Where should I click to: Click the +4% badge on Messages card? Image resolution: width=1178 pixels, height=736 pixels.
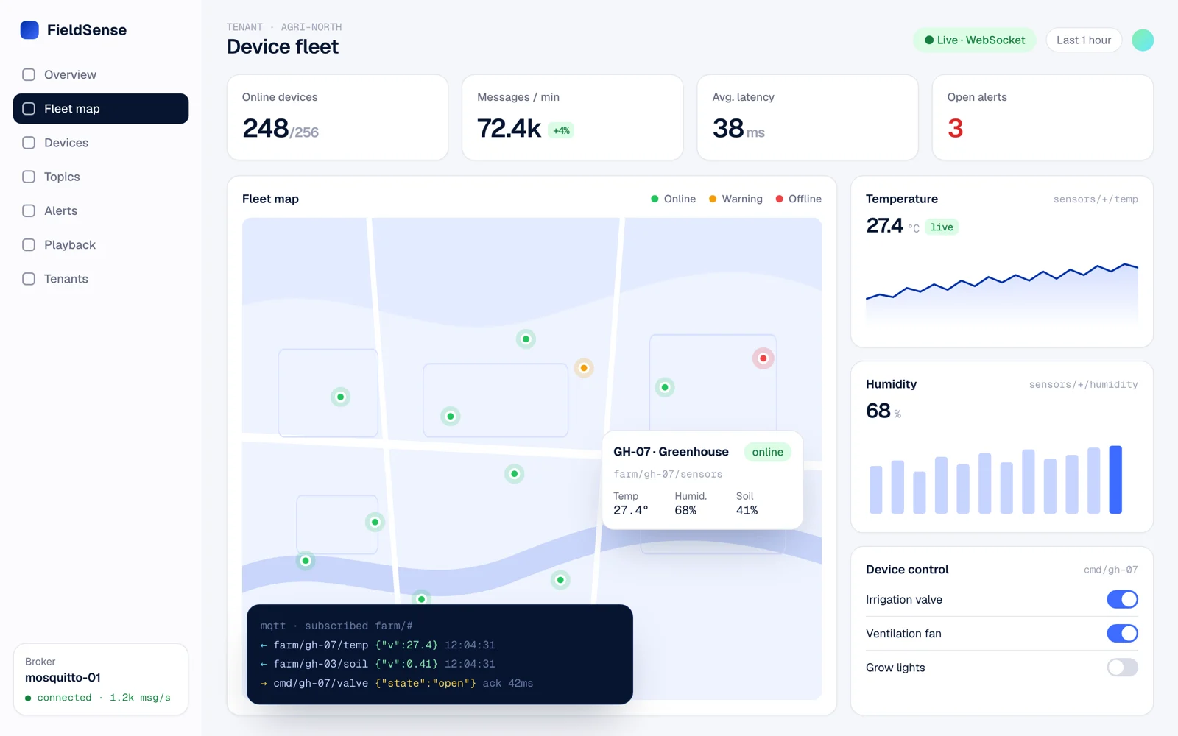point(561,130)
